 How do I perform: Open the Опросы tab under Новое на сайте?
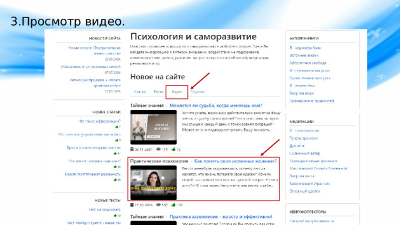coord(197,92)
